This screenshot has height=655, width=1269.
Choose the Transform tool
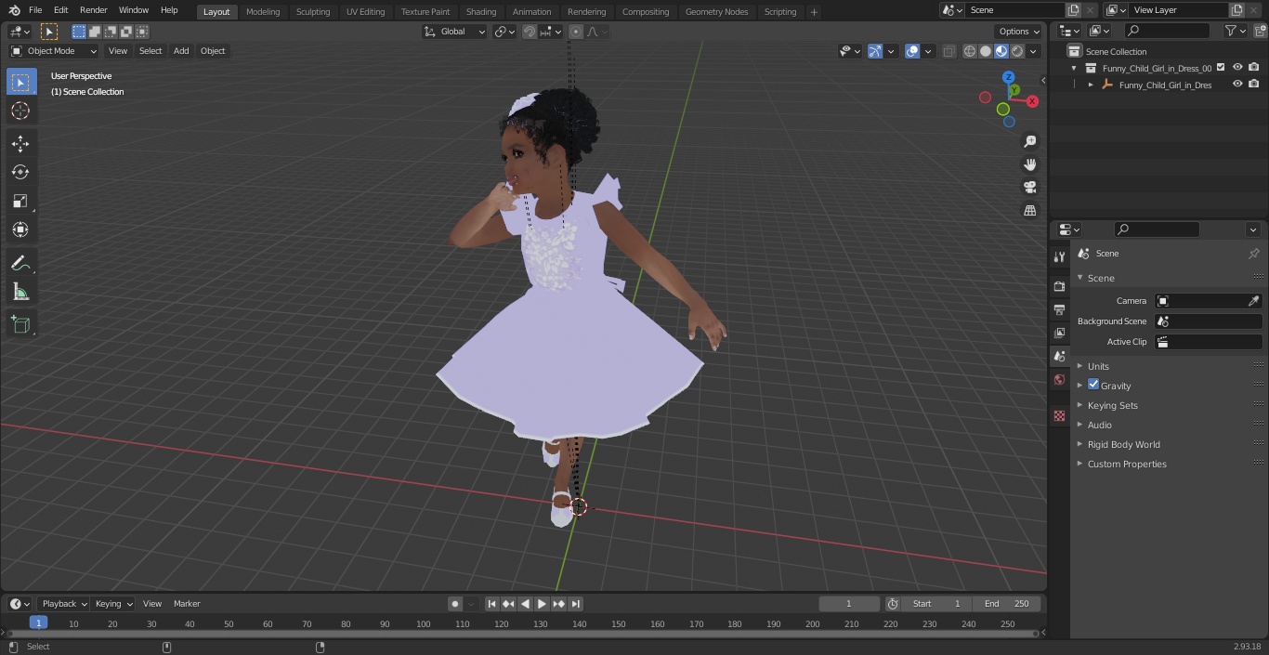pyautogui.click(x=20, y=229)
